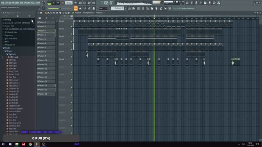Toggle link/multilink to controllers icon

(89, 8)
